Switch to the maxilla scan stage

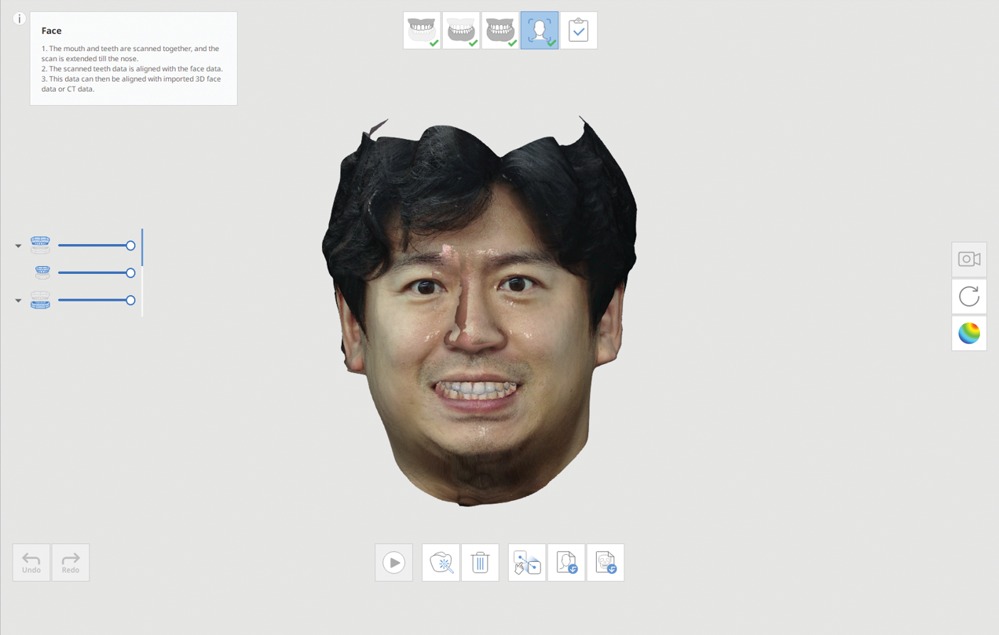(422, 30)
